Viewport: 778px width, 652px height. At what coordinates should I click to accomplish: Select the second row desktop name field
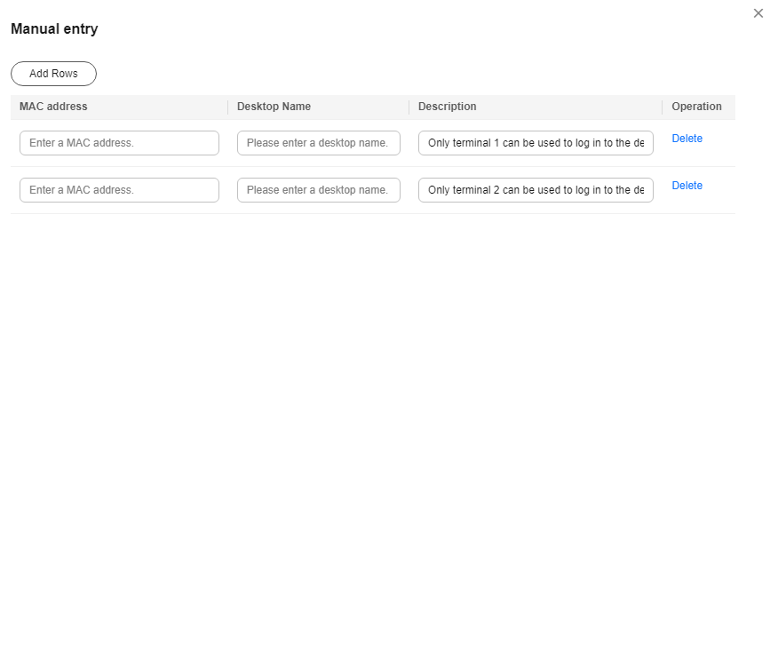[319, 190]
